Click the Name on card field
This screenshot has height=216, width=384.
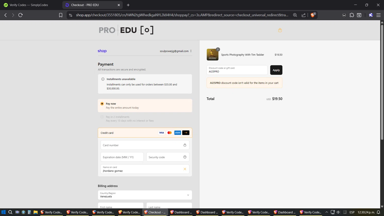(x=145, y=169)
